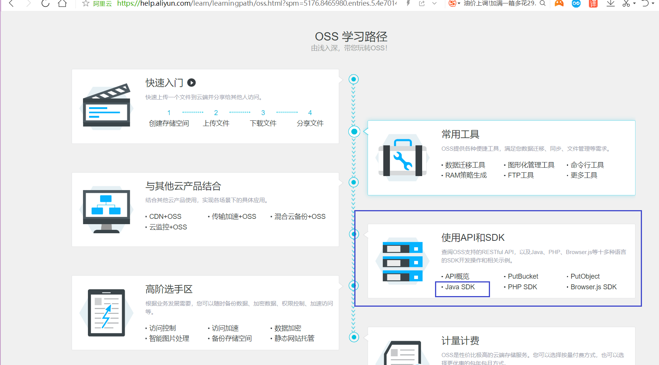Open step 下载文件
Image resolution: width=659 pixels, height=365 pixels.
coord(263,123)
